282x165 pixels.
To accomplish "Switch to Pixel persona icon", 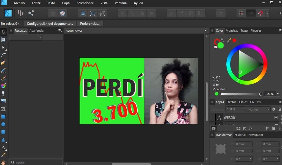I will pos(20,13).
